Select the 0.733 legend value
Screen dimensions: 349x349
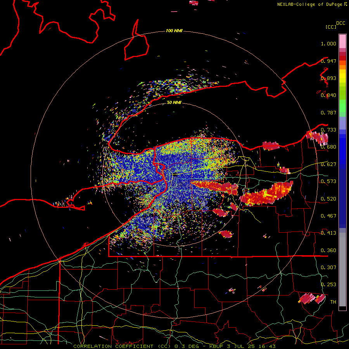click(x=328, y=130)
